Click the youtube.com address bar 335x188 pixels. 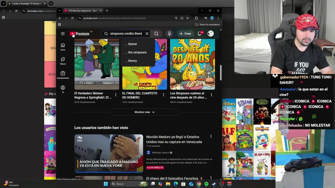click(x=126, y=18)
